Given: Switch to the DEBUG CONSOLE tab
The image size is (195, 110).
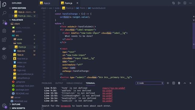Looking at the screenshot, I should coord(74,83).
